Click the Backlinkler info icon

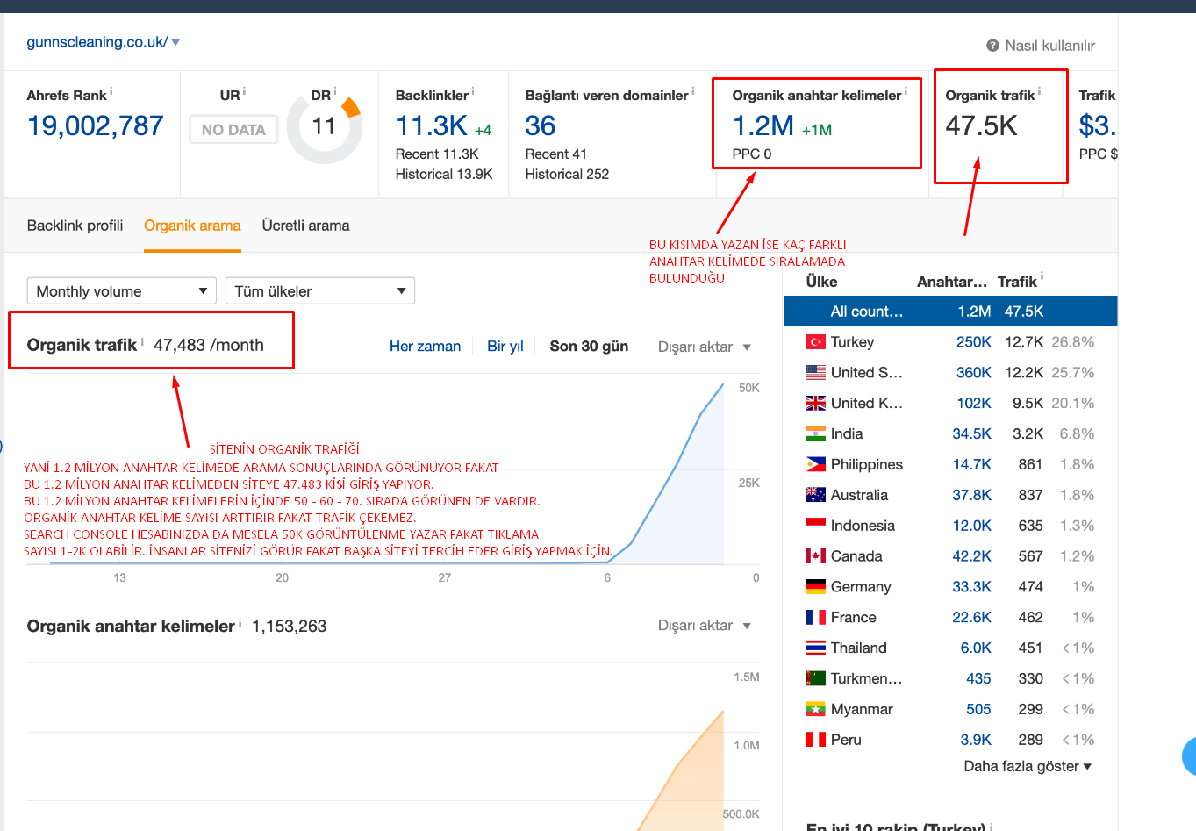click(x=473, y=90)
